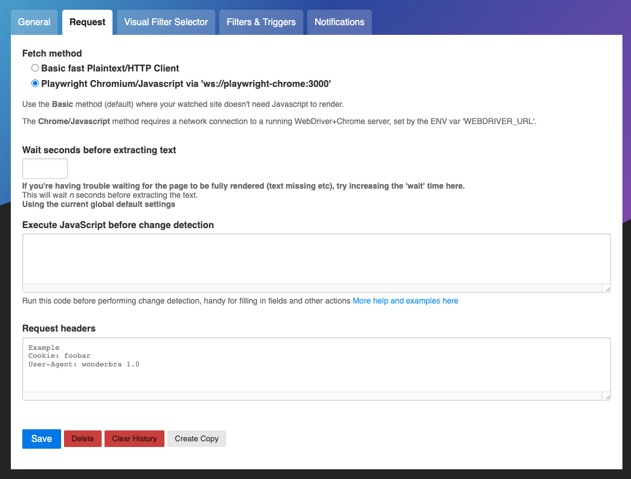Open the Visual Filter Selector tab
This screenshot has width=631, height=479.
166,22
